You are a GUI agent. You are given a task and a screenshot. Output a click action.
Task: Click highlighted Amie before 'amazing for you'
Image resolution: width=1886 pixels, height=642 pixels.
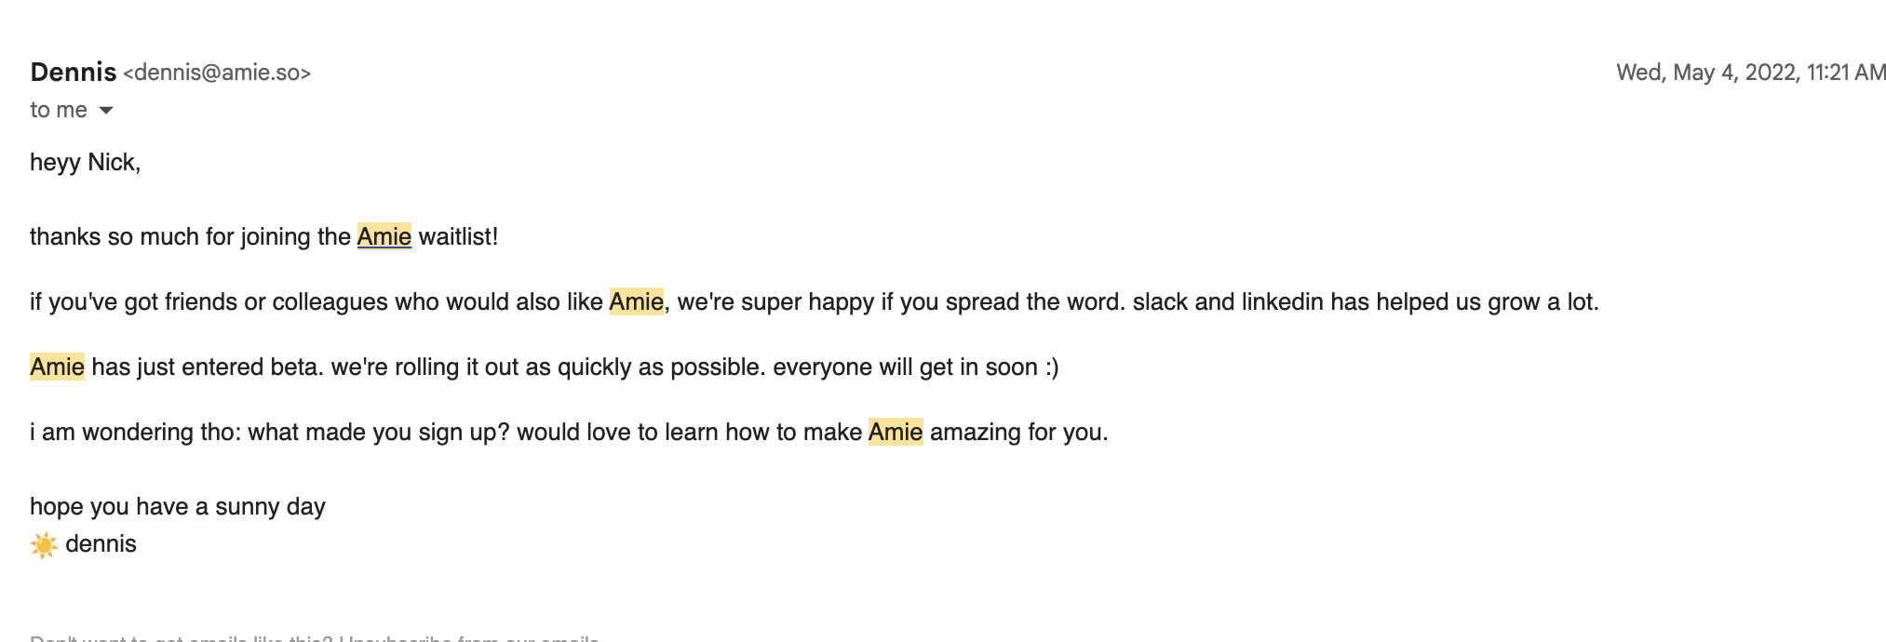tap(896, 432)
